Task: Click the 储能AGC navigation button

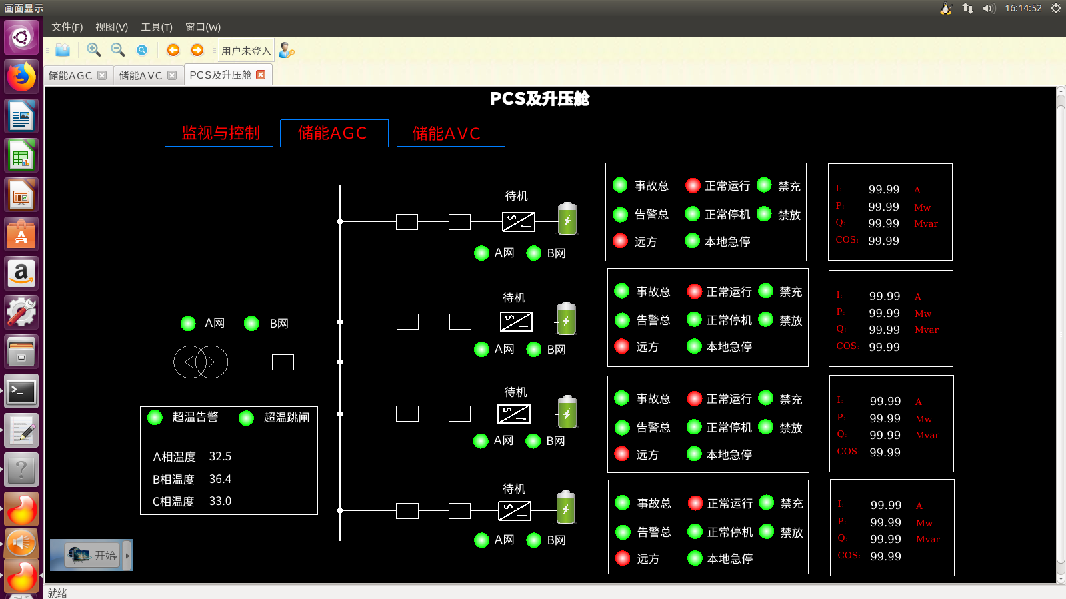Action: (334, 133)
